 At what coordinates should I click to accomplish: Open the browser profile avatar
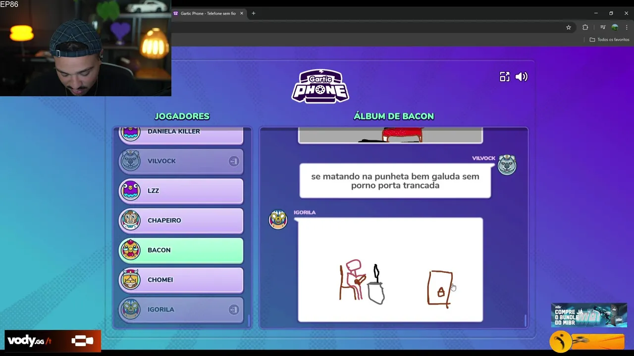pyautogui.click(x=615, y=27)
